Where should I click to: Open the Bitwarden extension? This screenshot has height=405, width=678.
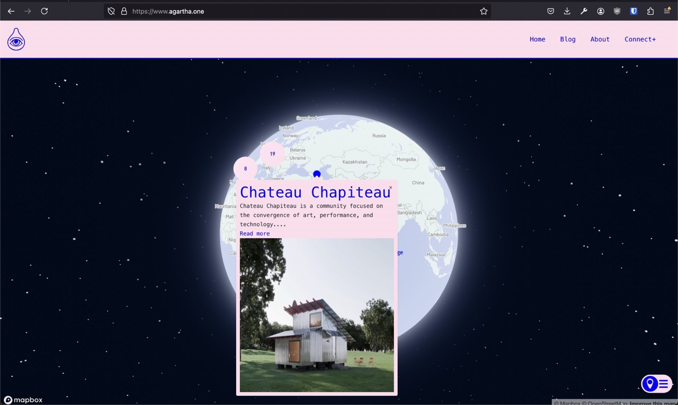634,11
